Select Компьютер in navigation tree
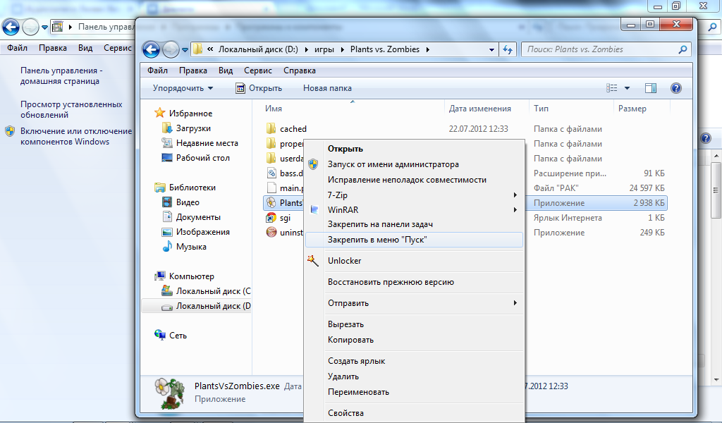The height and width of the screenshot is (423, 722). pos(192,276)
